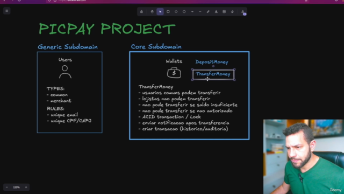Click the Wallets label

coord(174,61)
